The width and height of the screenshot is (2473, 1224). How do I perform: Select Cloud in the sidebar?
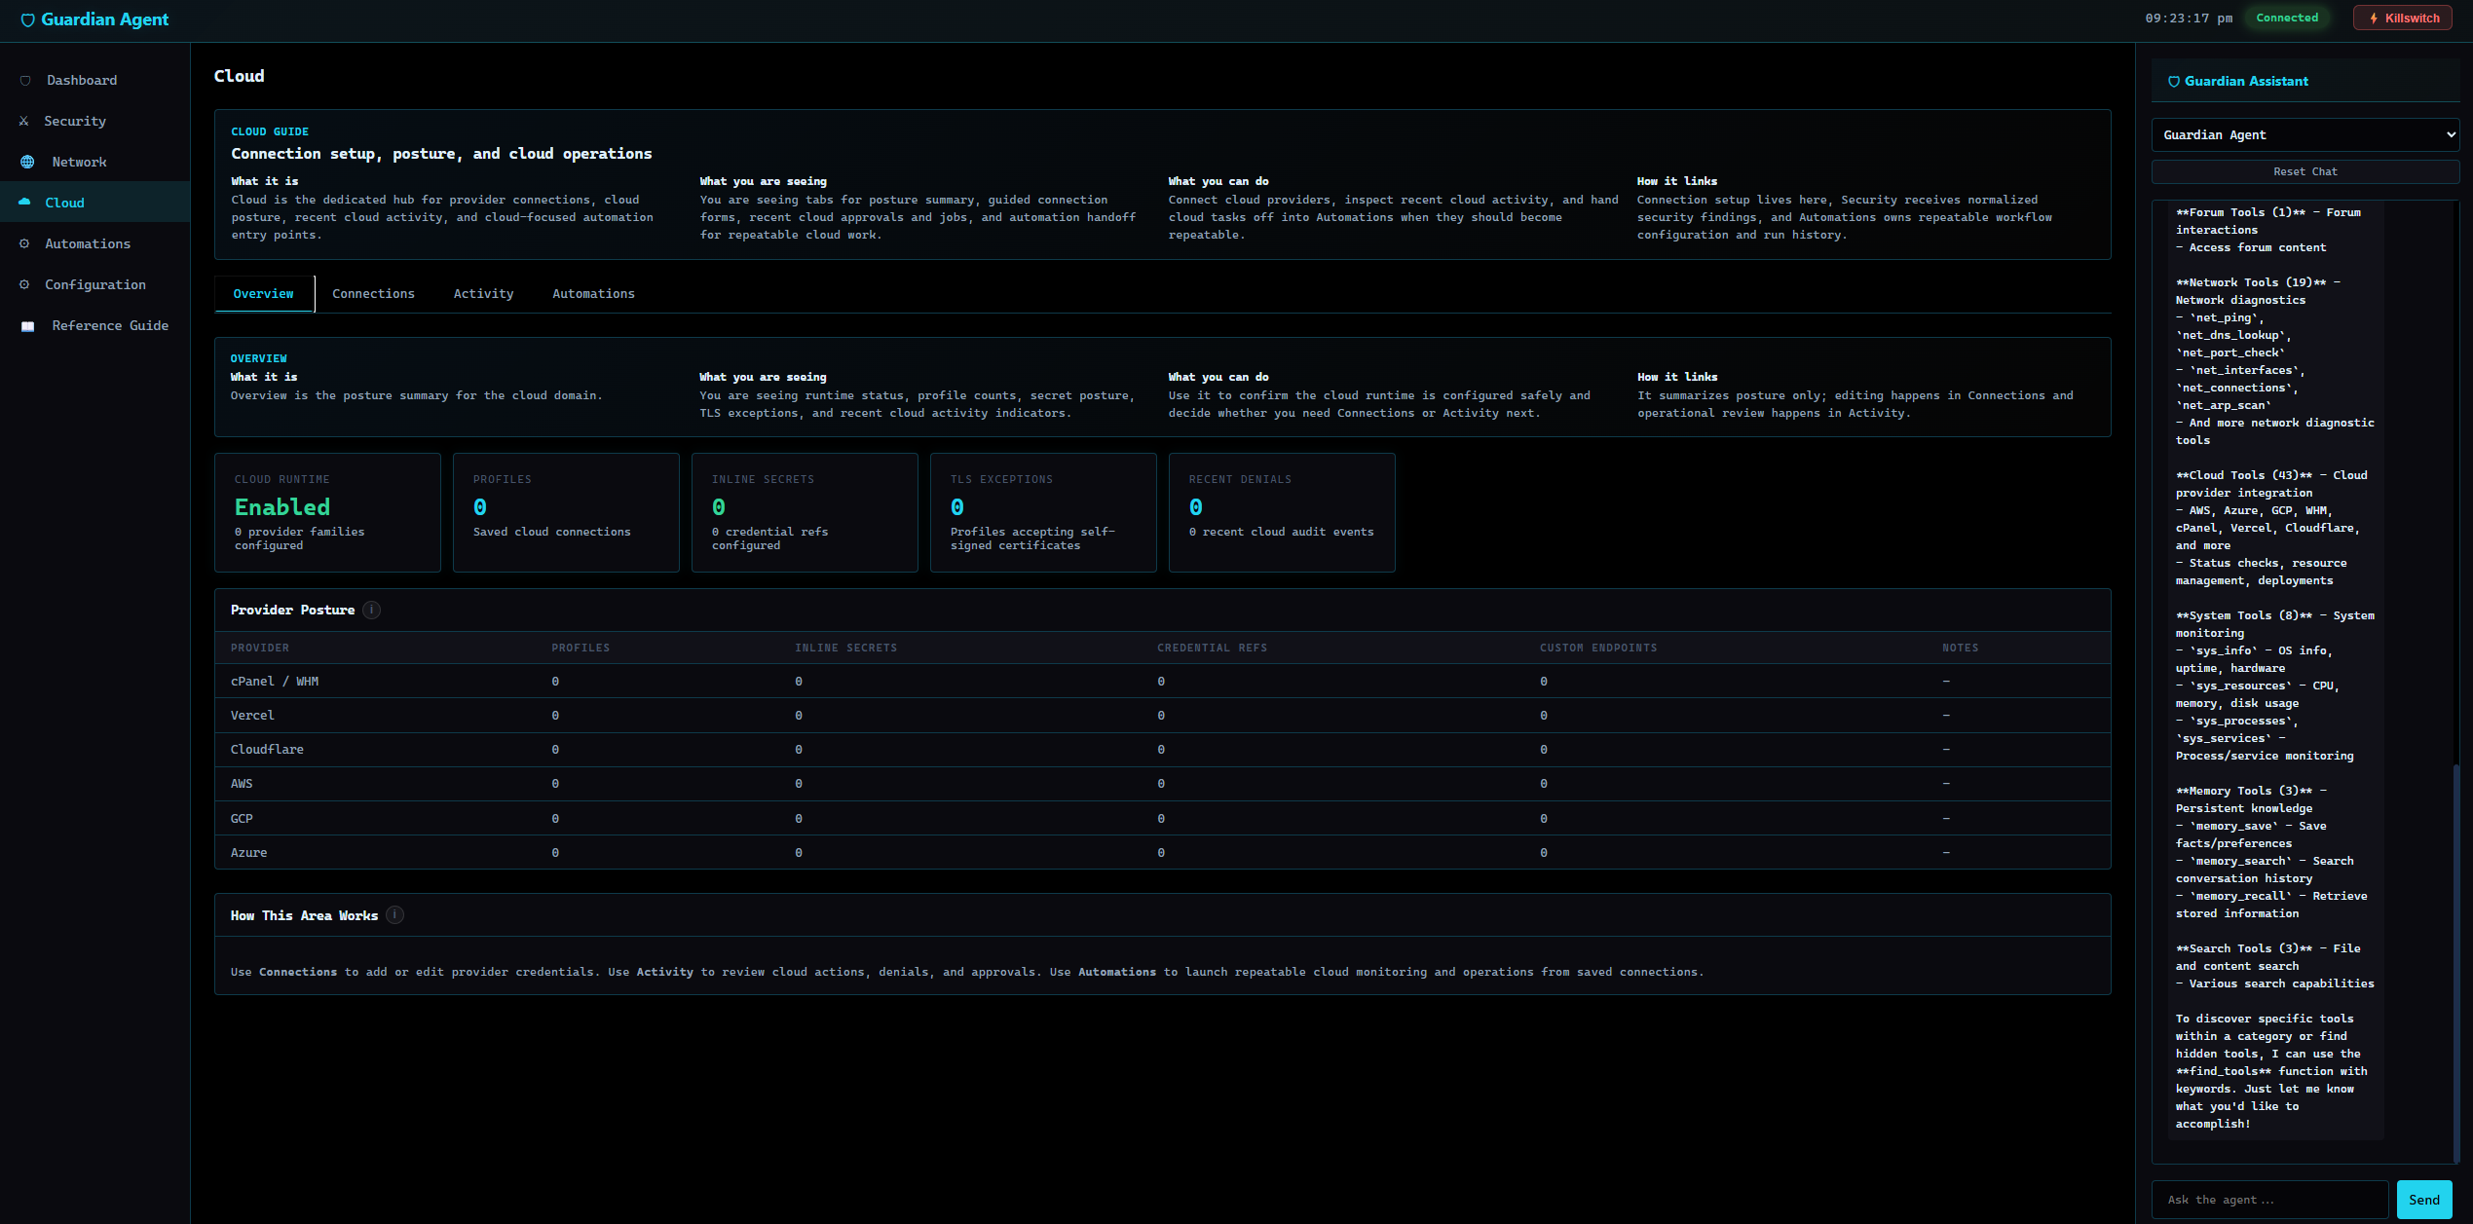pos(94,203)
